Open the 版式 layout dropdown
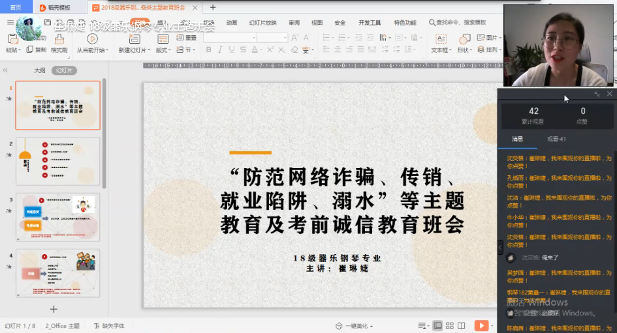The image size is (617, 333). (163, 50)
